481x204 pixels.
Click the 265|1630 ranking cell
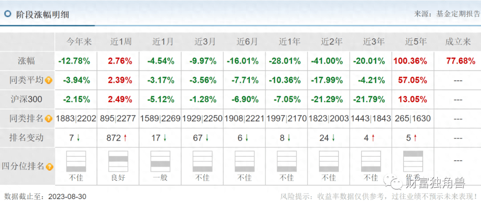pyautogui.click(x=413, y=119)
